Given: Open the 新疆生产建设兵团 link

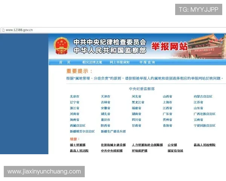Looking at the screenshot, I should [x=113, y=131].
